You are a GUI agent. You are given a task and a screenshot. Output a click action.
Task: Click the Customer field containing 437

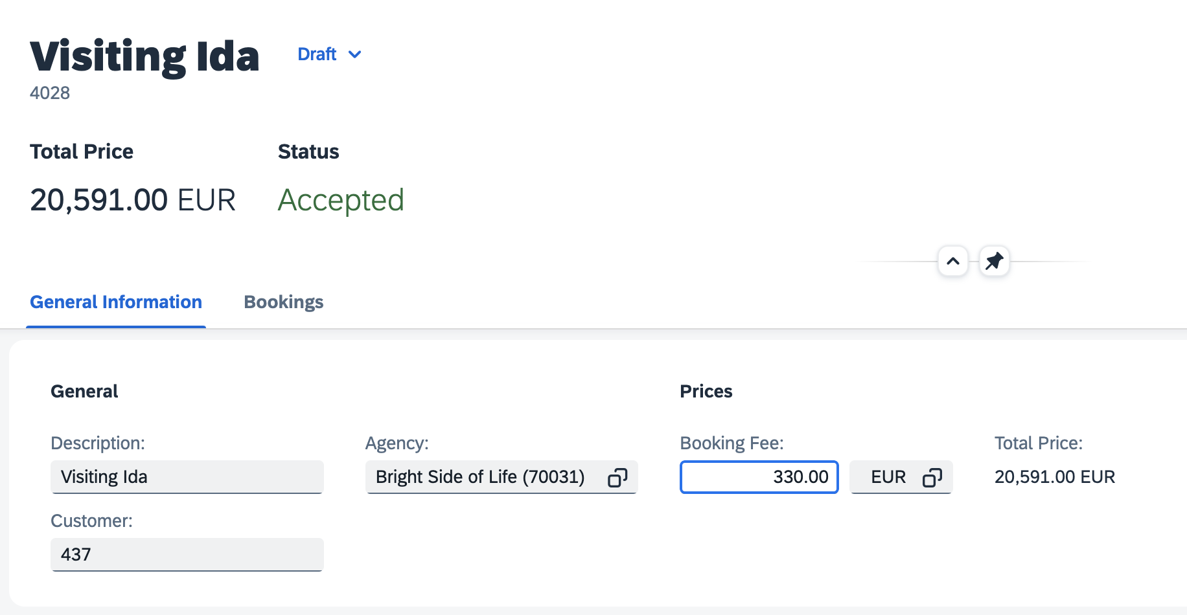coord(187,555)
